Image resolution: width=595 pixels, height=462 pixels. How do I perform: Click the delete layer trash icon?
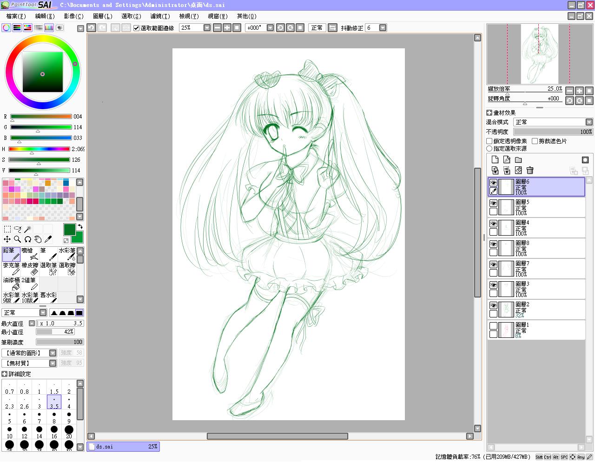click(x=530, y=171)
